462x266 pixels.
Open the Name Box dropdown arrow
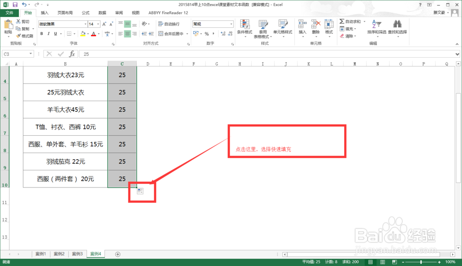(x=30, y=54)
